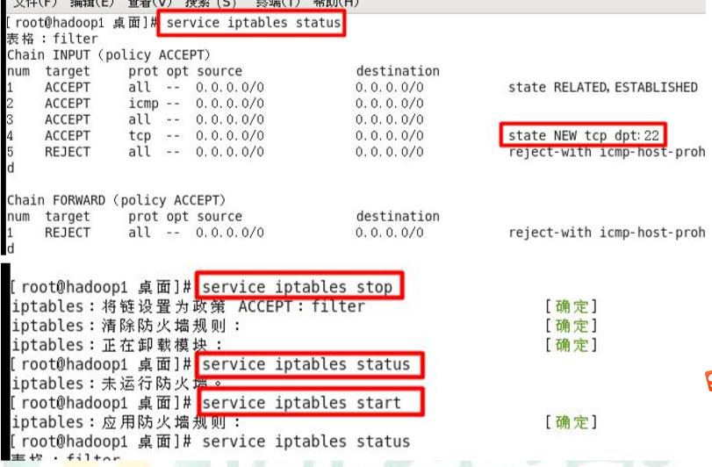The height and width of the screenshot is (467, 712).
Task: Open the 查看(V) menu
Action: tap(150, 4)
